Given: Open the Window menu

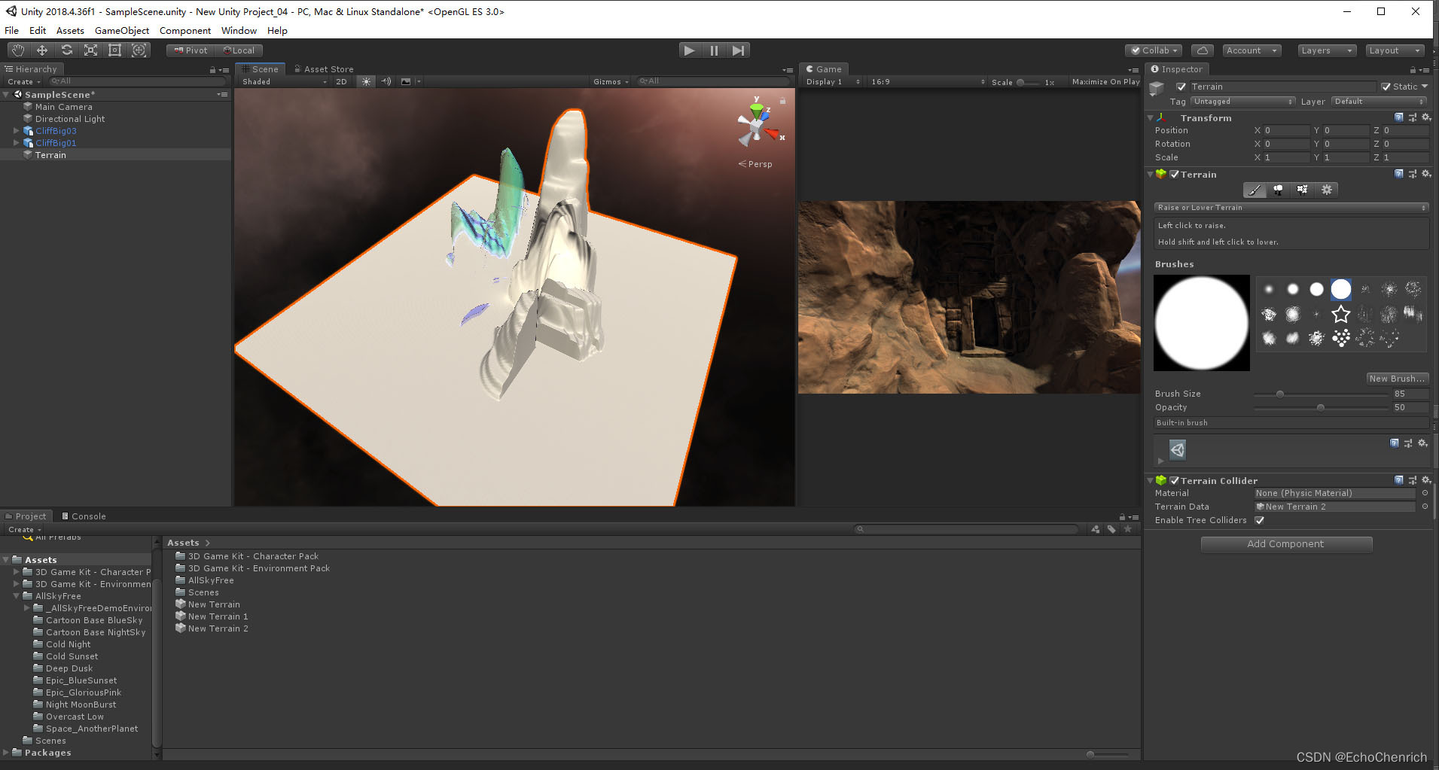Looking at the screenshot, I should (239, 30).
